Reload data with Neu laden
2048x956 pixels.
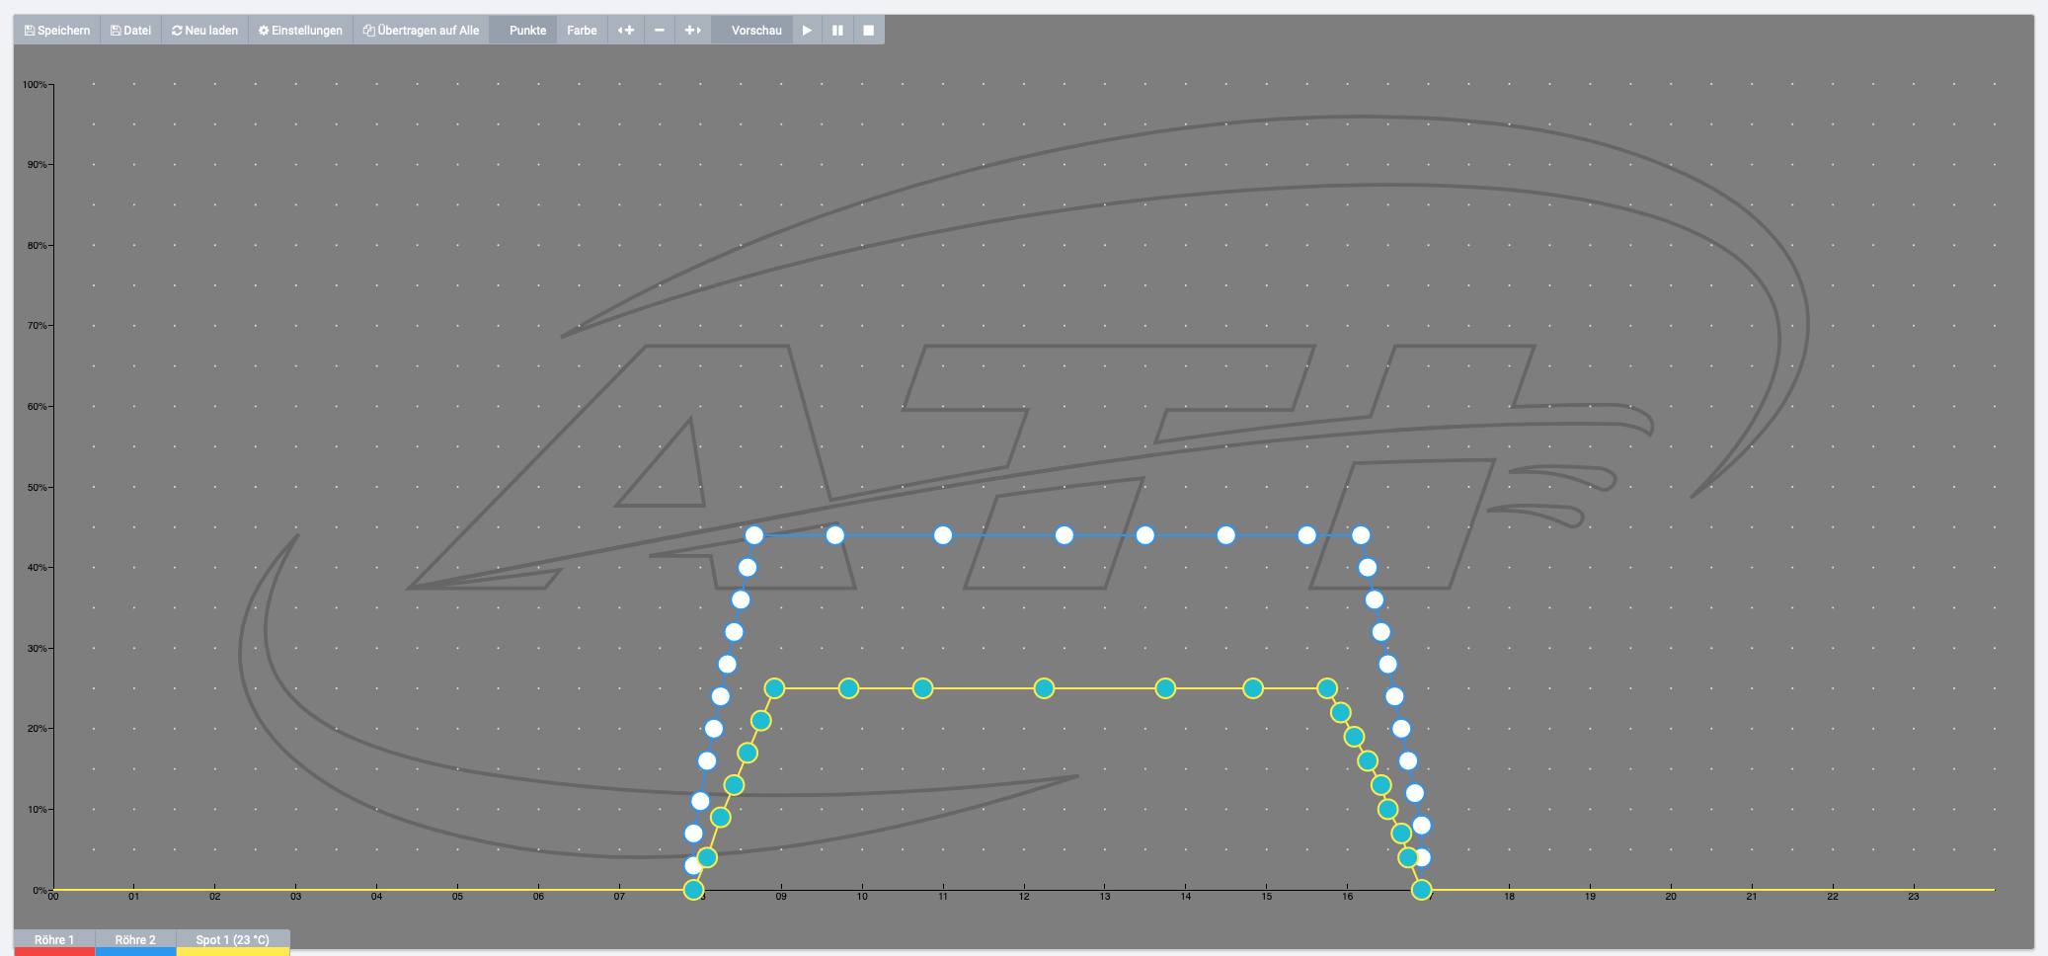(204, 31)
